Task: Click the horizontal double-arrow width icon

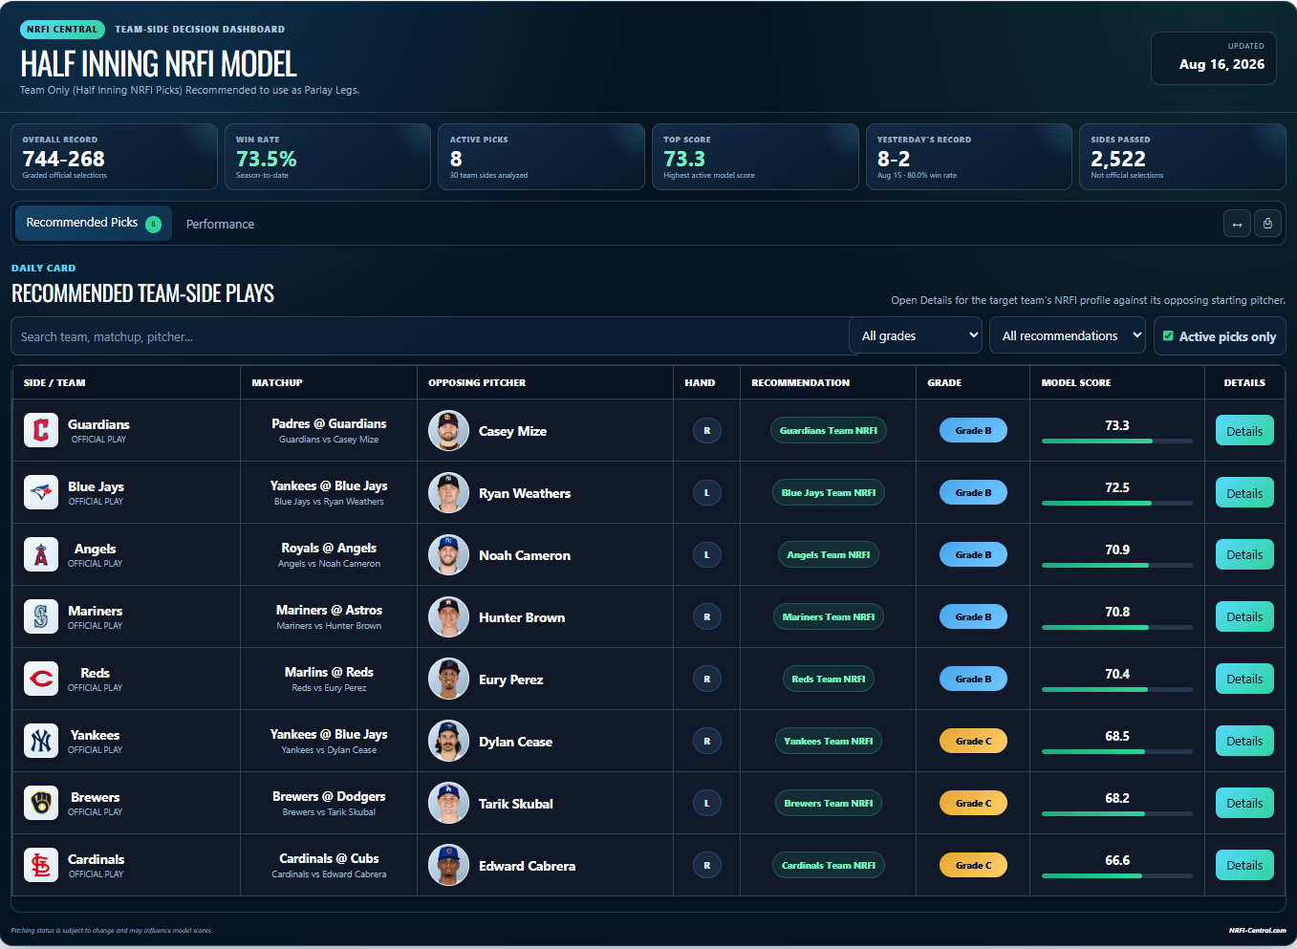Action: coord(1237,224)
